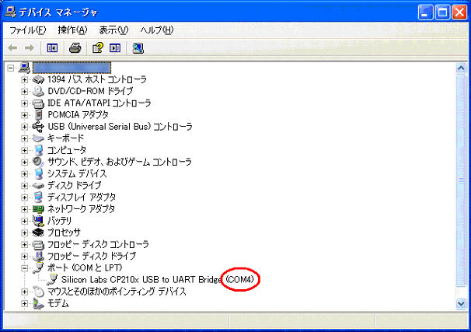This screenshot has height=332, width=471.
Task: Collapse the root computer node
Action: [11, 68]
